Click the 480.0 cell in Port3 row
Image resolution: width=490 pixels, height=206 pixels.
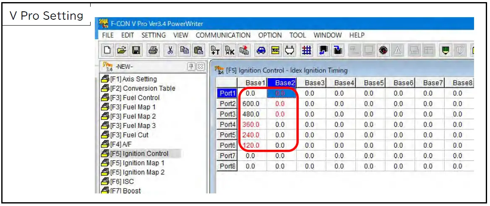[x=252, y=114]
